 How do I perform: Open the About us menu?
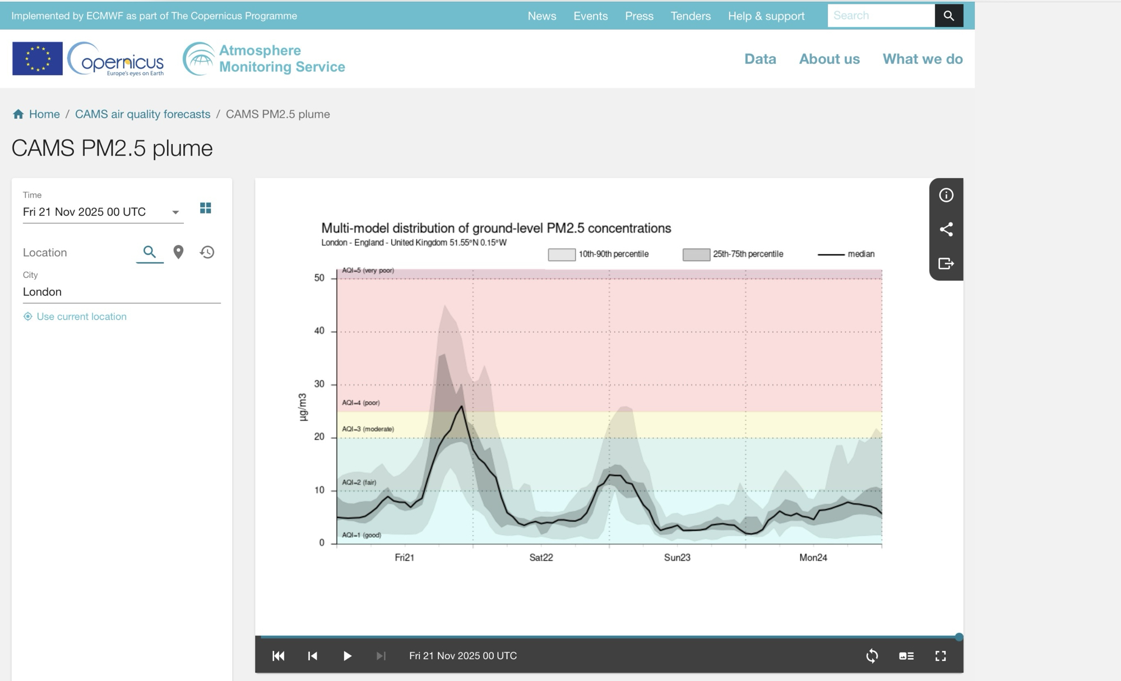click(829, 59)
